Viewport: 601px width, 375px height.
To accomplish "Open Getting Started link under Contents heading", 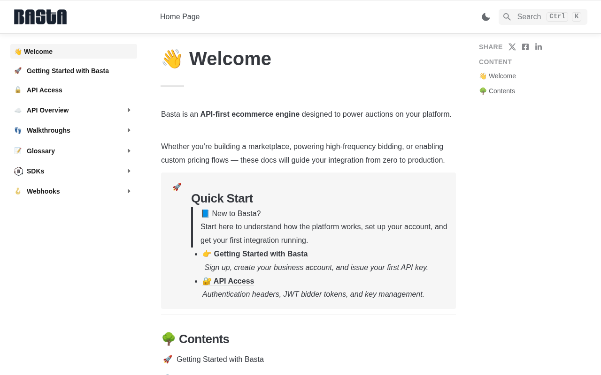I will [x=220, y=360].
